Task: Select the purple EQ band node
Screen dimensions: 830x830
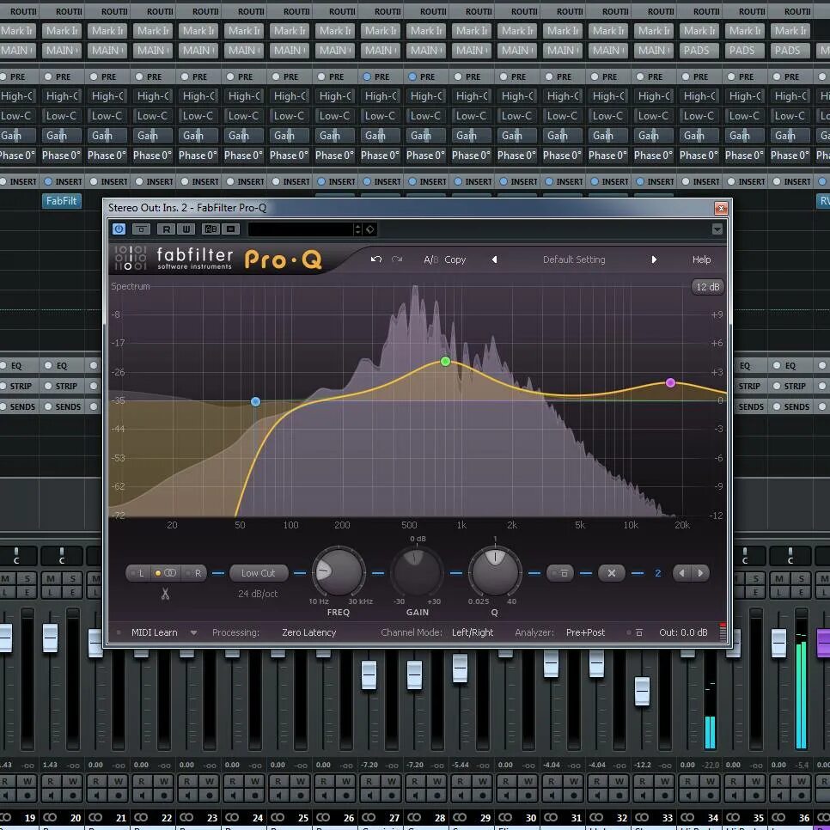Action: [x=670, y=382]
